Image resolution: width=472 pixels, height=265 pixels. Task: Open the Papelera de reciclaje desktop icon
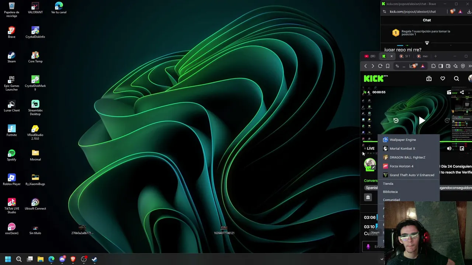11,10
